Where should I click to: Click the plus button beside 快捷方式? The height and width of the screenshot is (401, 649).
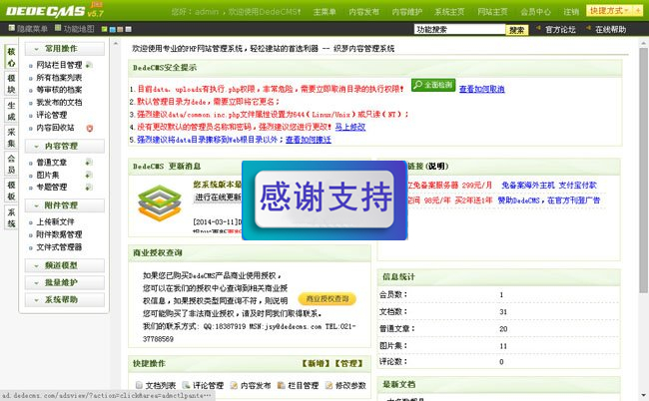click(x=638, y=11)
